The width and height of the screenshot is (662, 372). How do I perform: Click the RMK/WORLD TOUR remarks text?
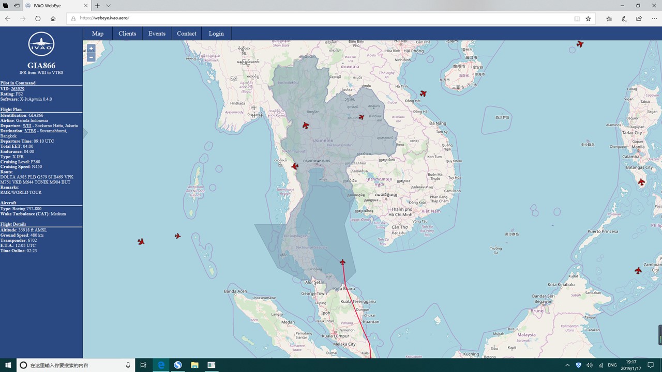[x=21, y=192]
